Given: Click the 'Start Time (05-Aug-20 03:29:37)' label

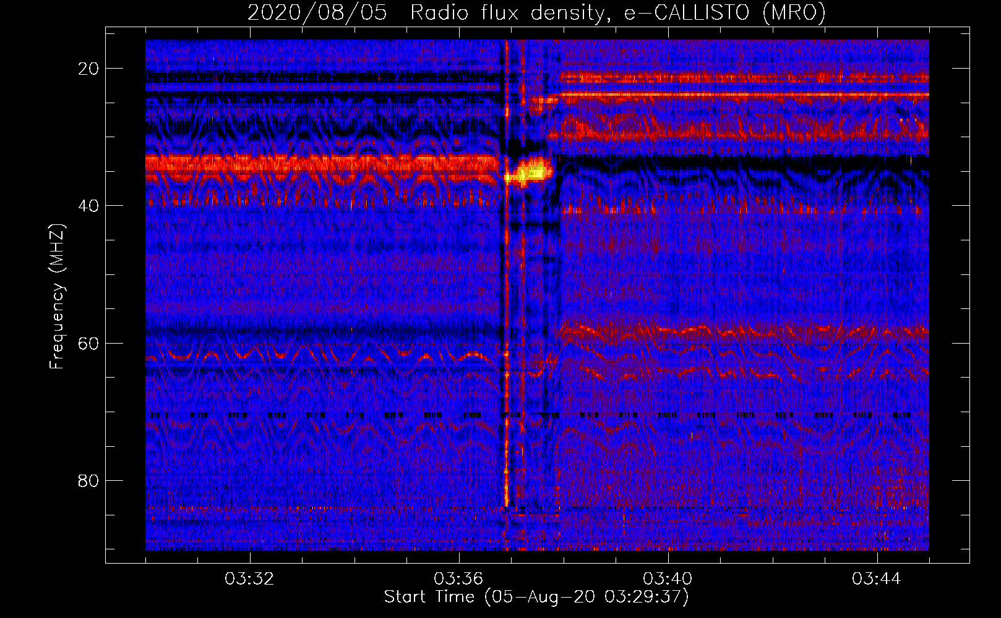Looking at the screenshot, I should click(536, 597).
